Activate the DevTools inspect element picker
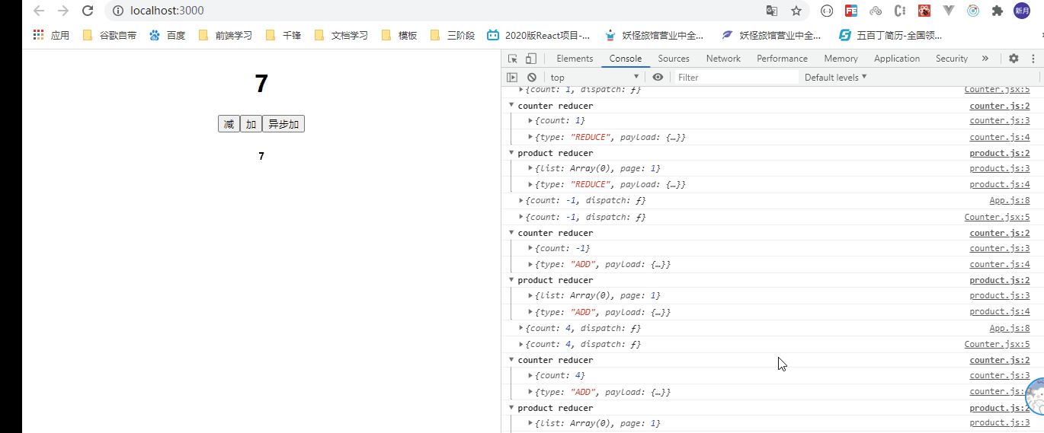The image size is (1044, 433). point(513,59)
